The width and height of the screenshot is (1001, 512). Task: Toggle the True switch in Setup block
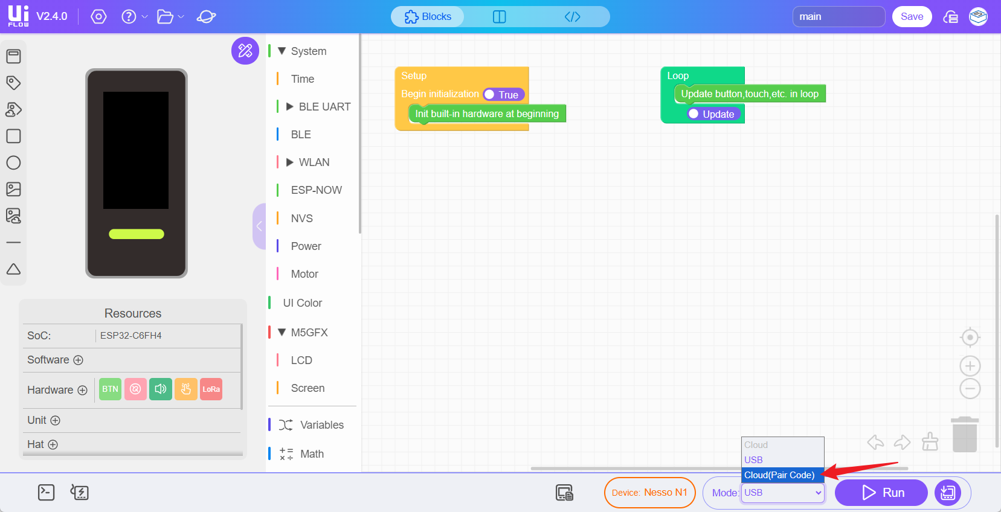pyautogui.click(x=503, y=95)
